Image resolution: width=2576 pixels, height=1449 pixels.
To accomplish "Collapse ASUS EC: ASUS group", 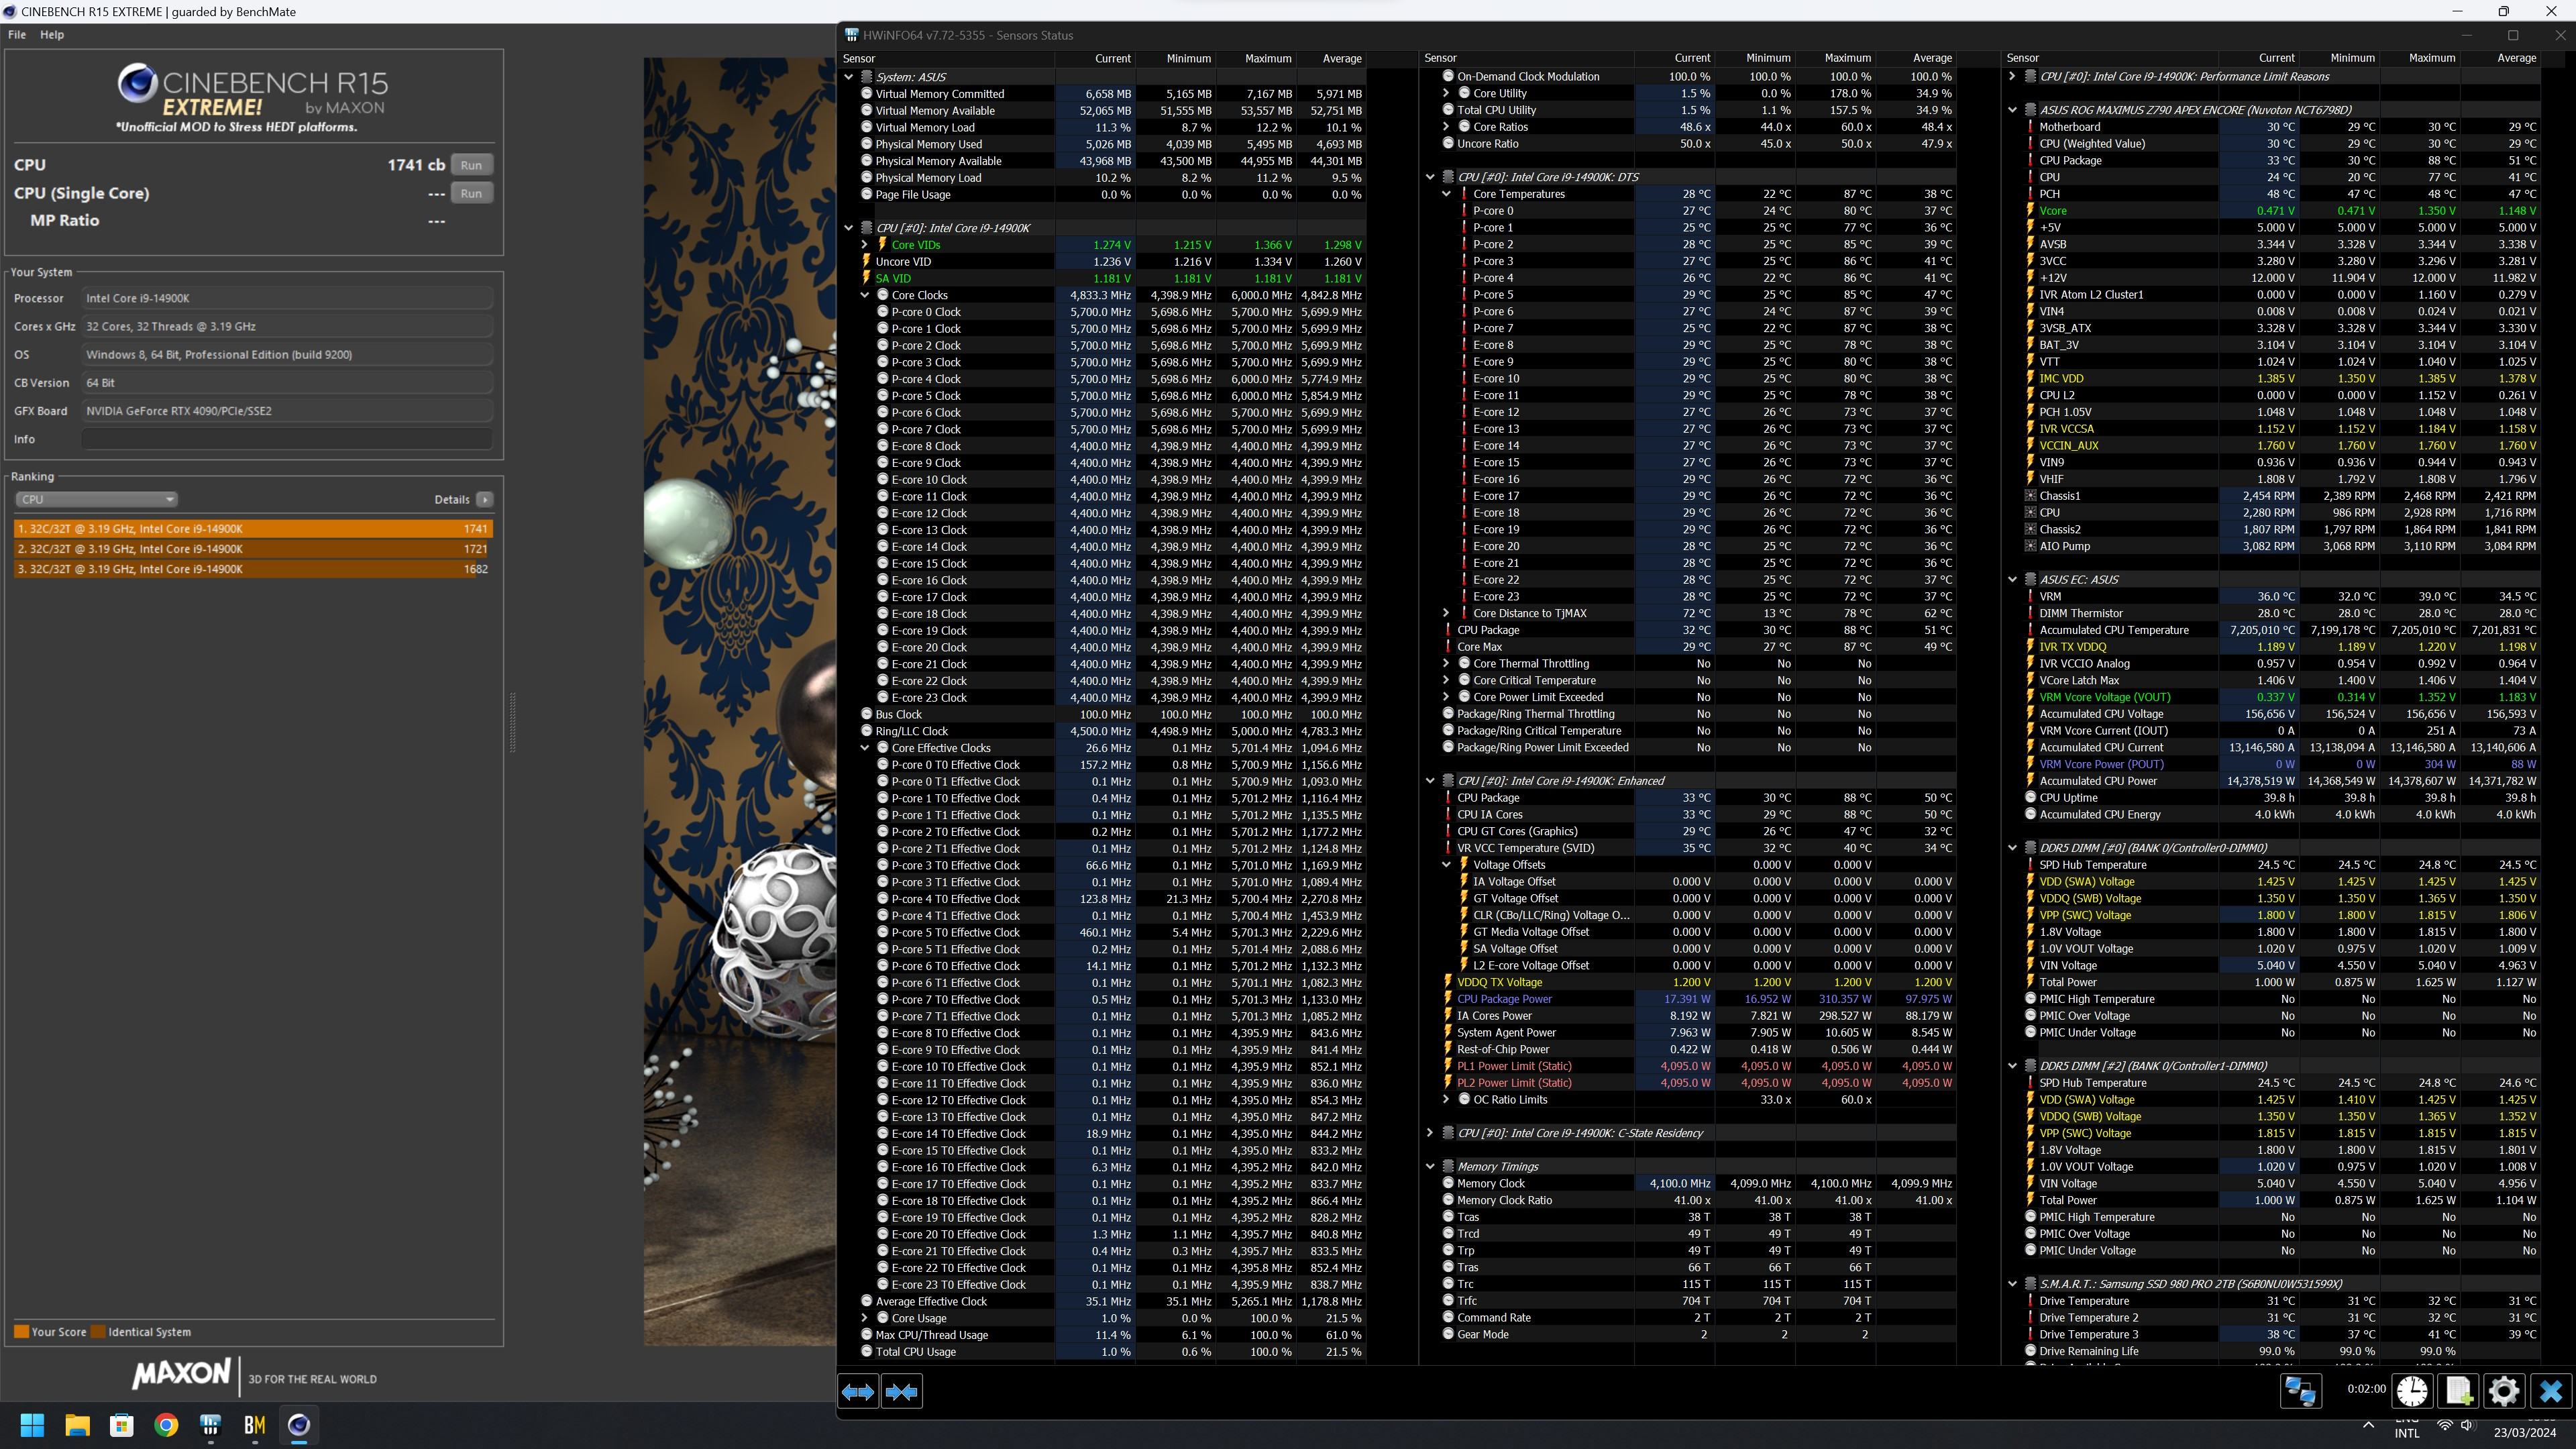I will coord(2012,579).
